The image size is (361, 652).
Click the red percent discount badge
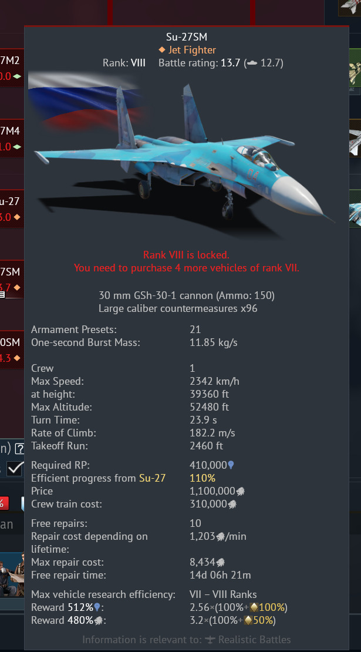(4, 503)
